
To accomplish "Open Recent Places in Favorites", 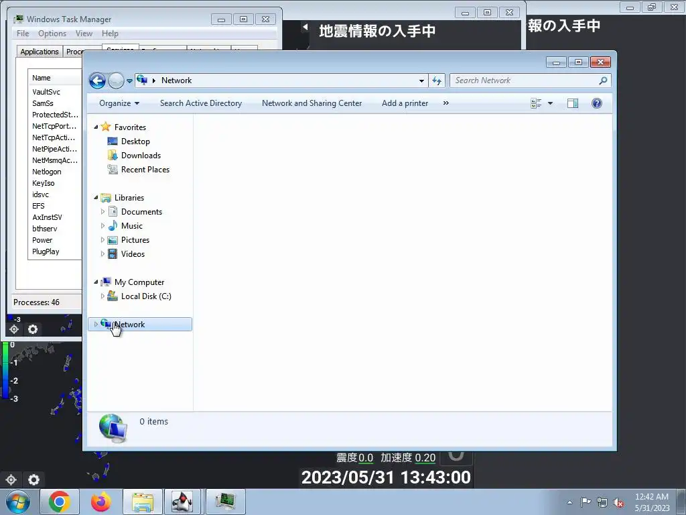I will 145,170.
